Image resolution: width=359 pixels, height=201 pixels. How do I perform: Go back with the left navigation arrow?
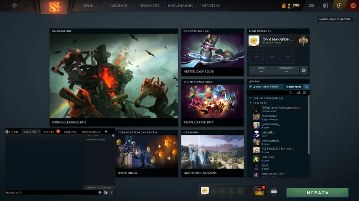click(x=25, y=5)
